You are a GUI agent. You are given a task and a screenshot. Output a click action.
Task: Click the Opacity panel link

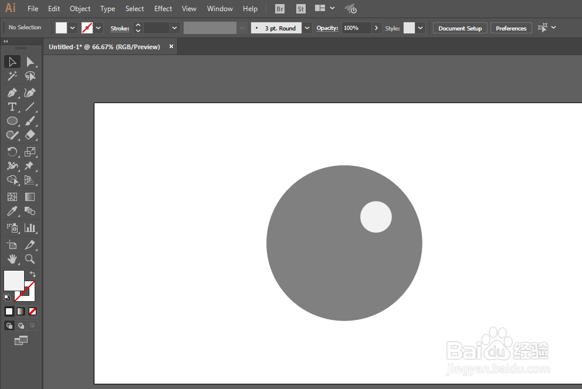[327, 28]
